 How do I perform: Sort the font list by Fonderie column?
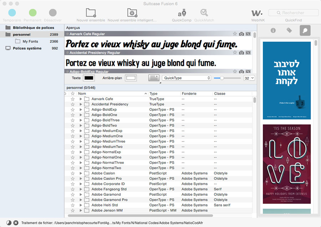[197, 94]
